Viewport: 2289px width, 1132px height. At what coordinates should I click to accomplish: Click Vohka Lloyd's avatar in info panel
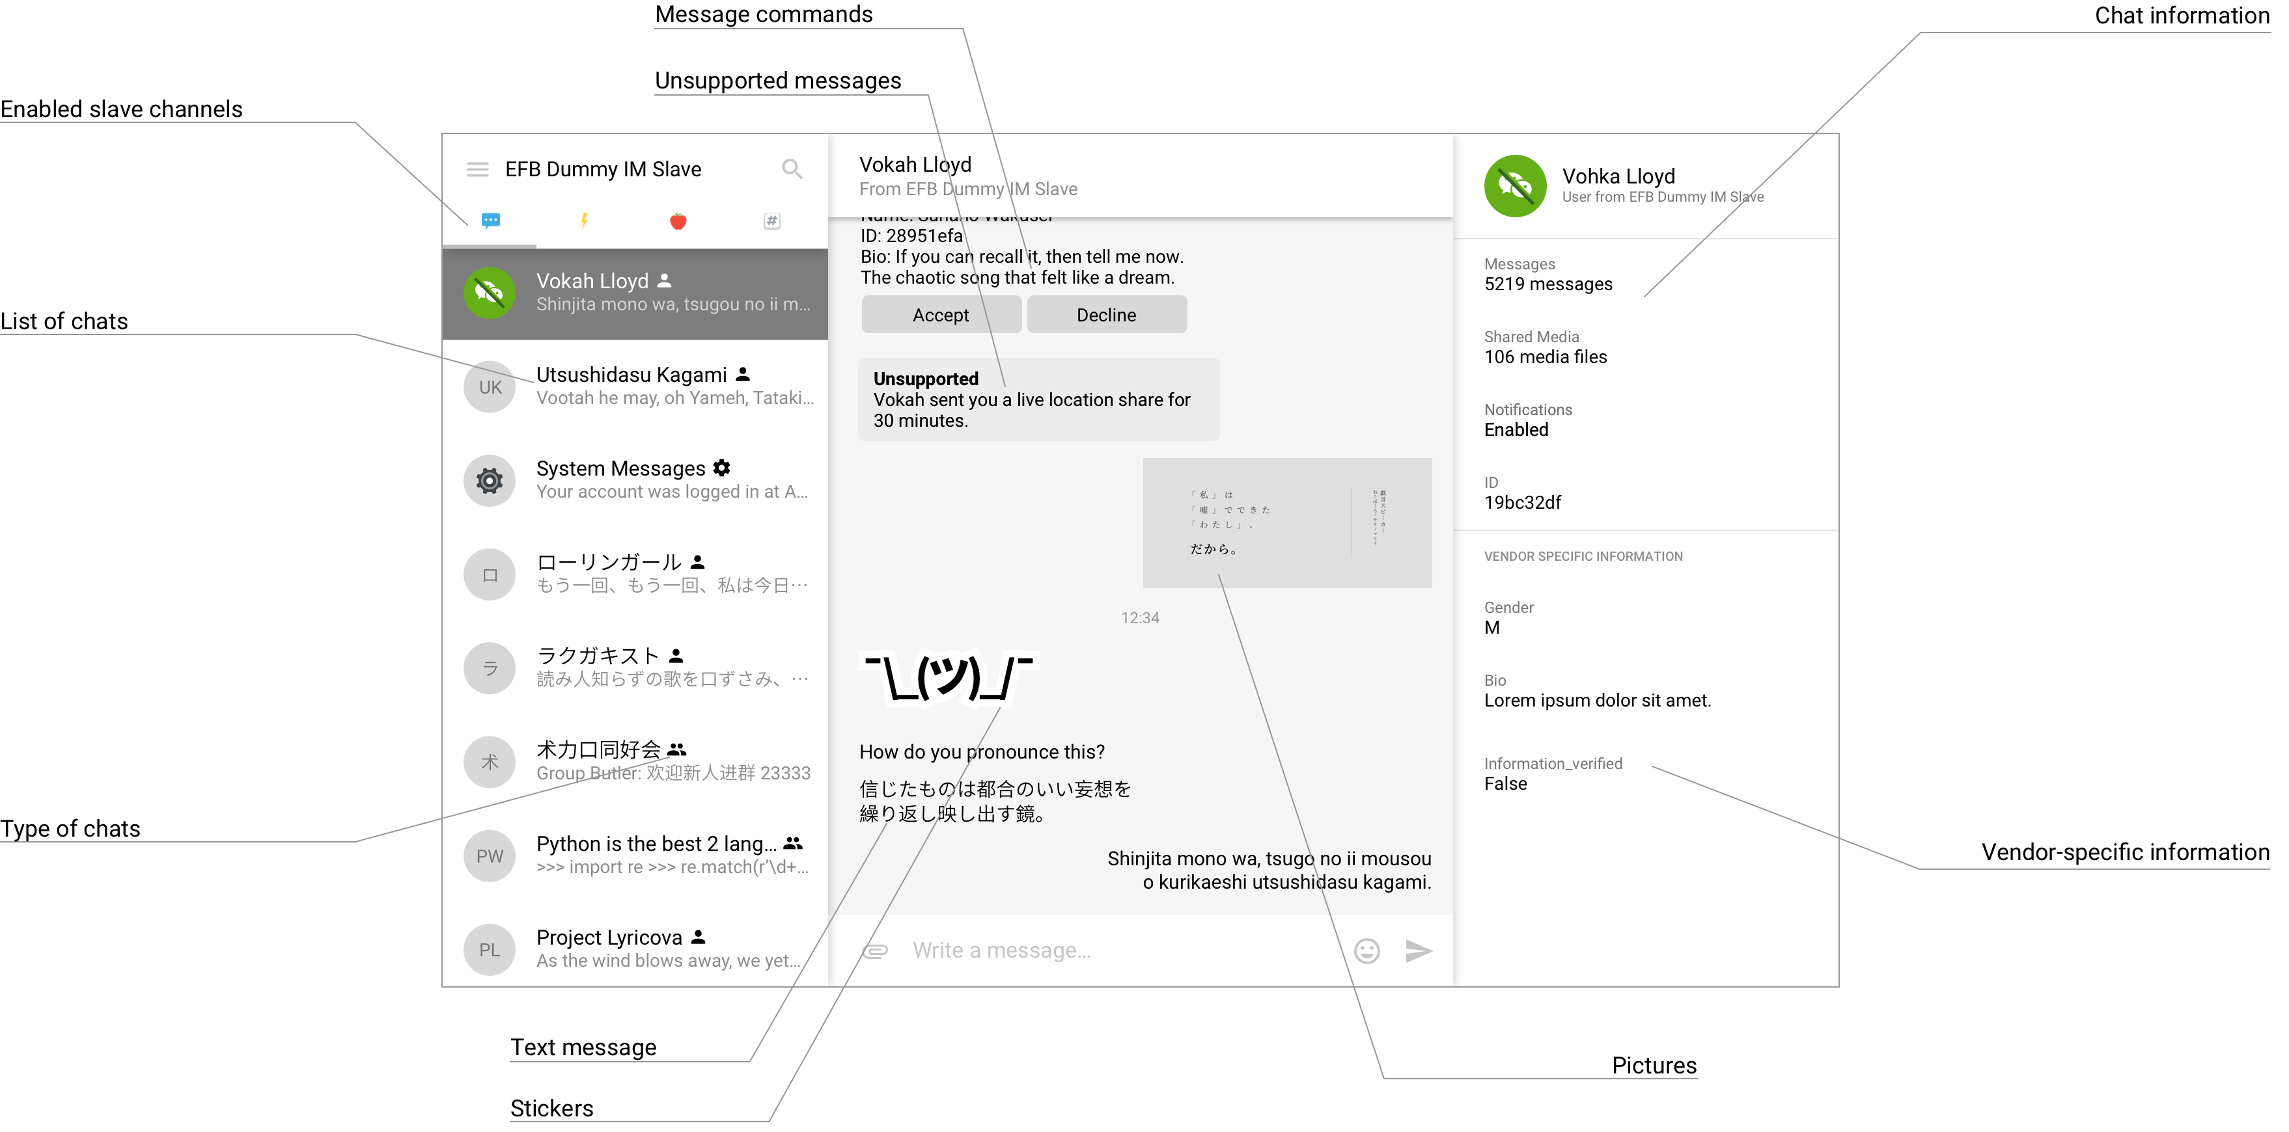1515,187
